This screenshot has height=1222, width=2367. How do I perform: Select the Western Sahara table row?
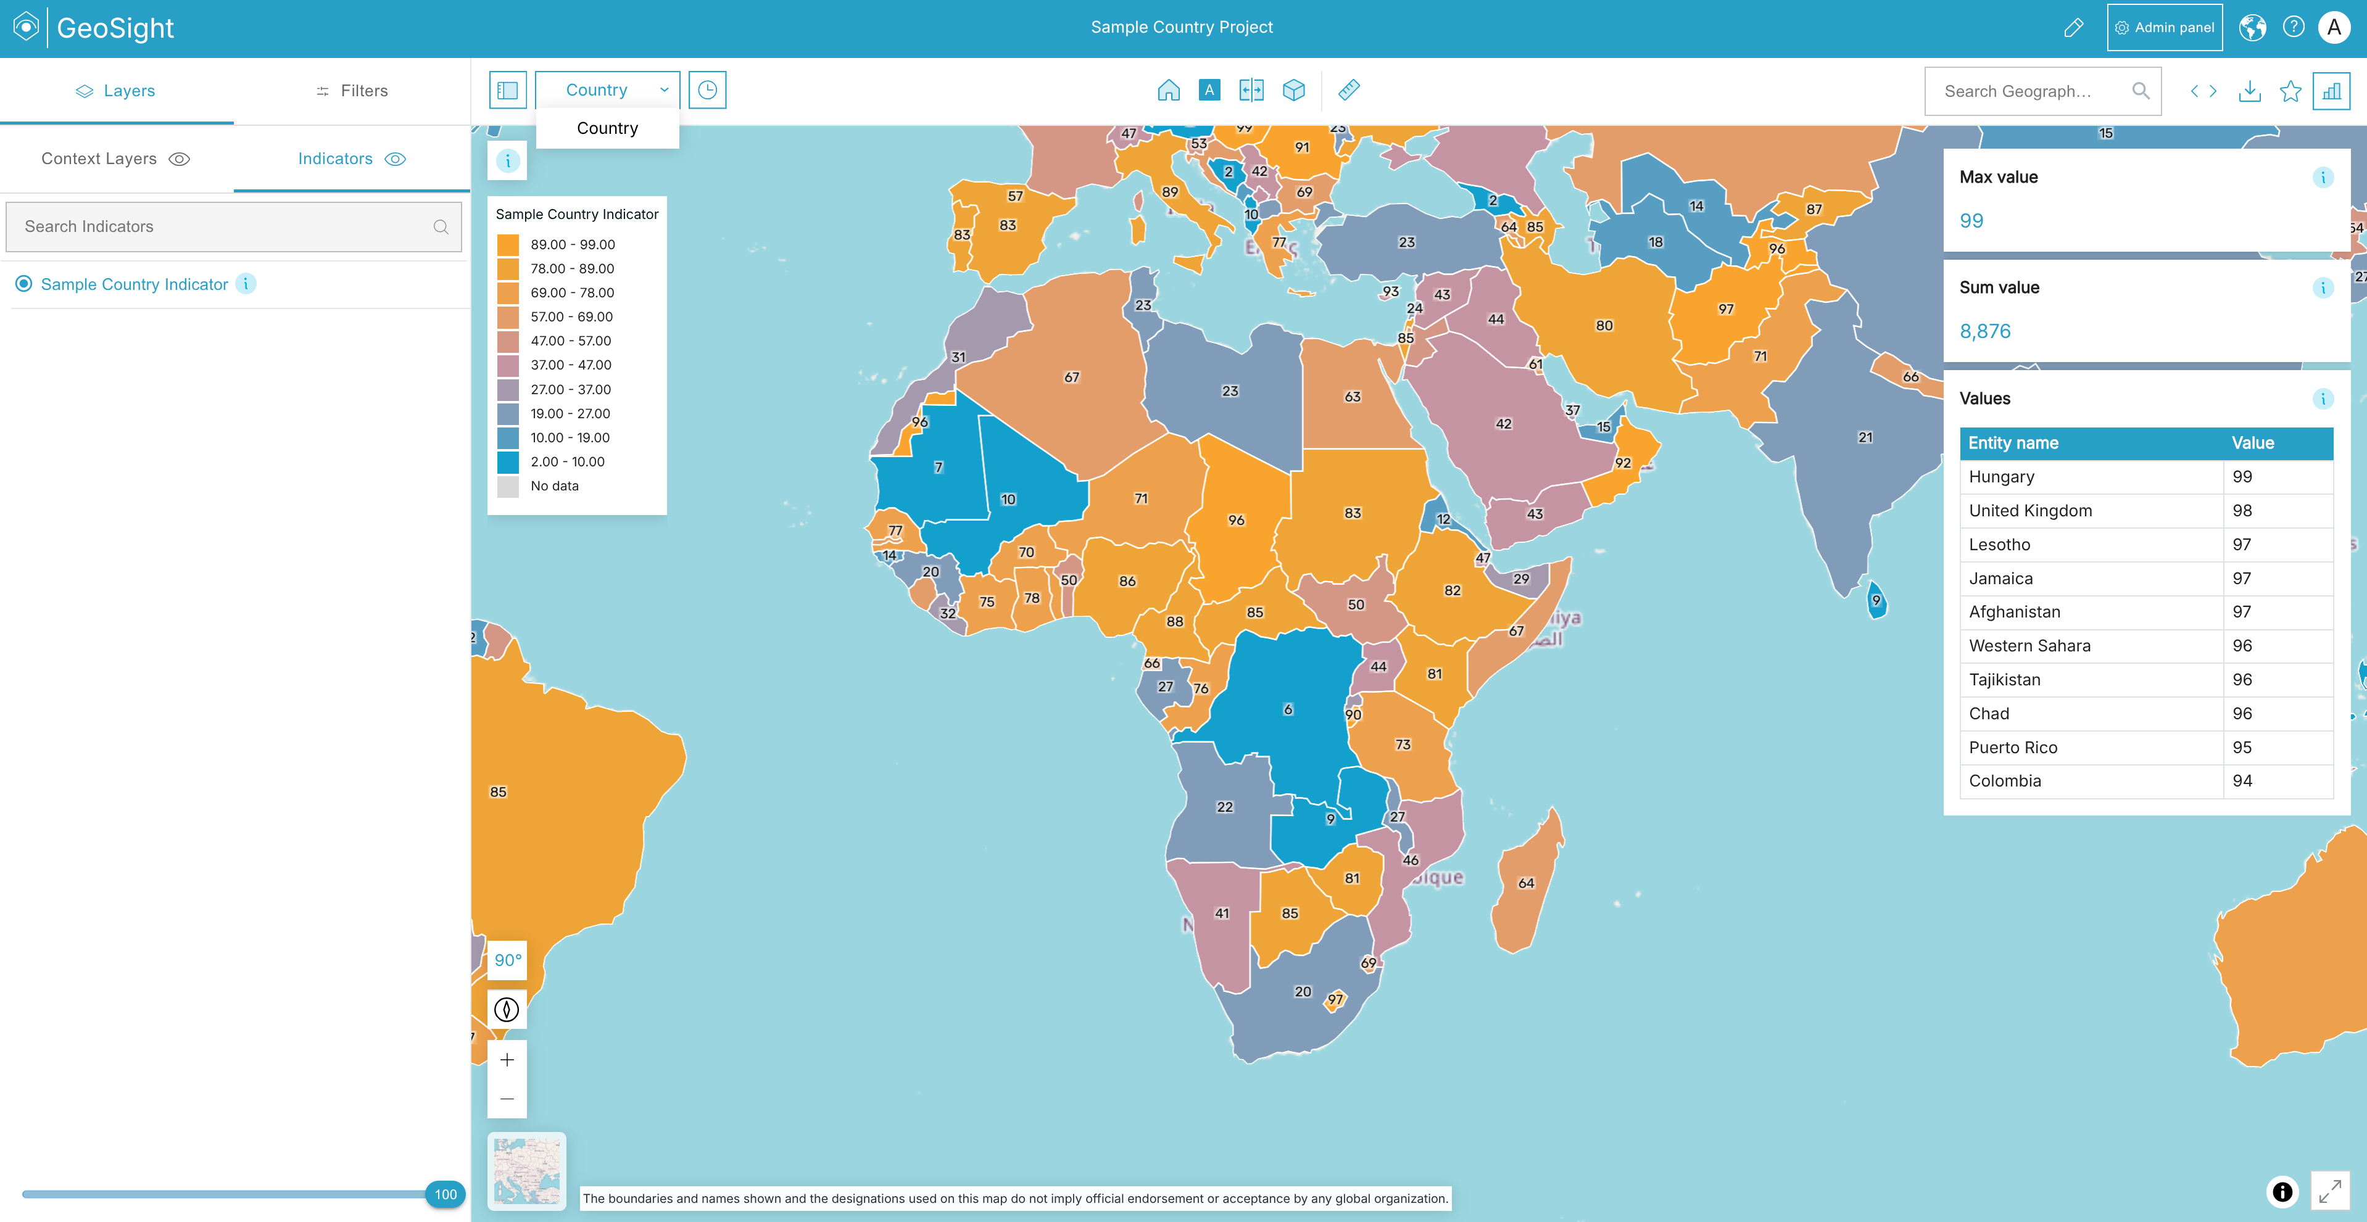click(x=2147, y=646)
